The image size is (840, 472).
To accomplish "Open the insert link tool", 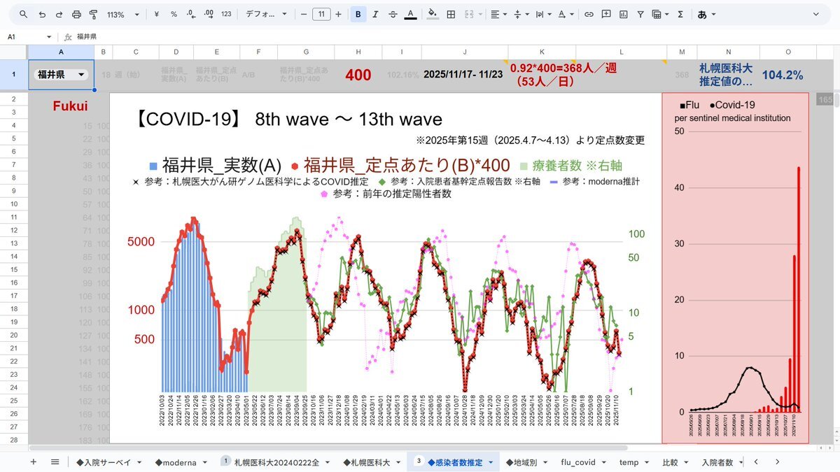I will (x=589, y=14).
